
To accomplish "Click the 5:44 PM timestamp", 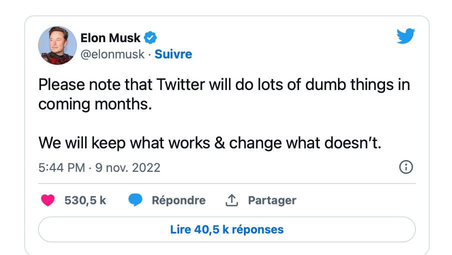I will point(61,167).
